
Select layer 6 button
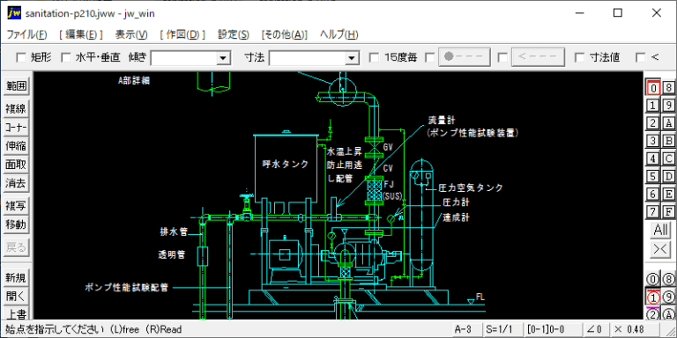click(x=653, y=194)
